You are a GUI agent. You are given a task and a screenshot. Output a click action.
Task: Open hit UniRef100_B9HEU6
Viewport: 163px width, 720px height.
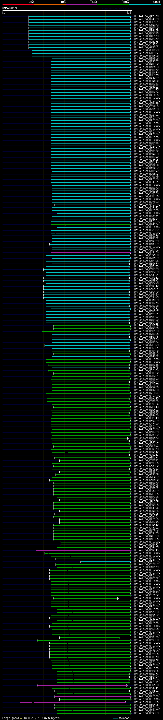146,59
